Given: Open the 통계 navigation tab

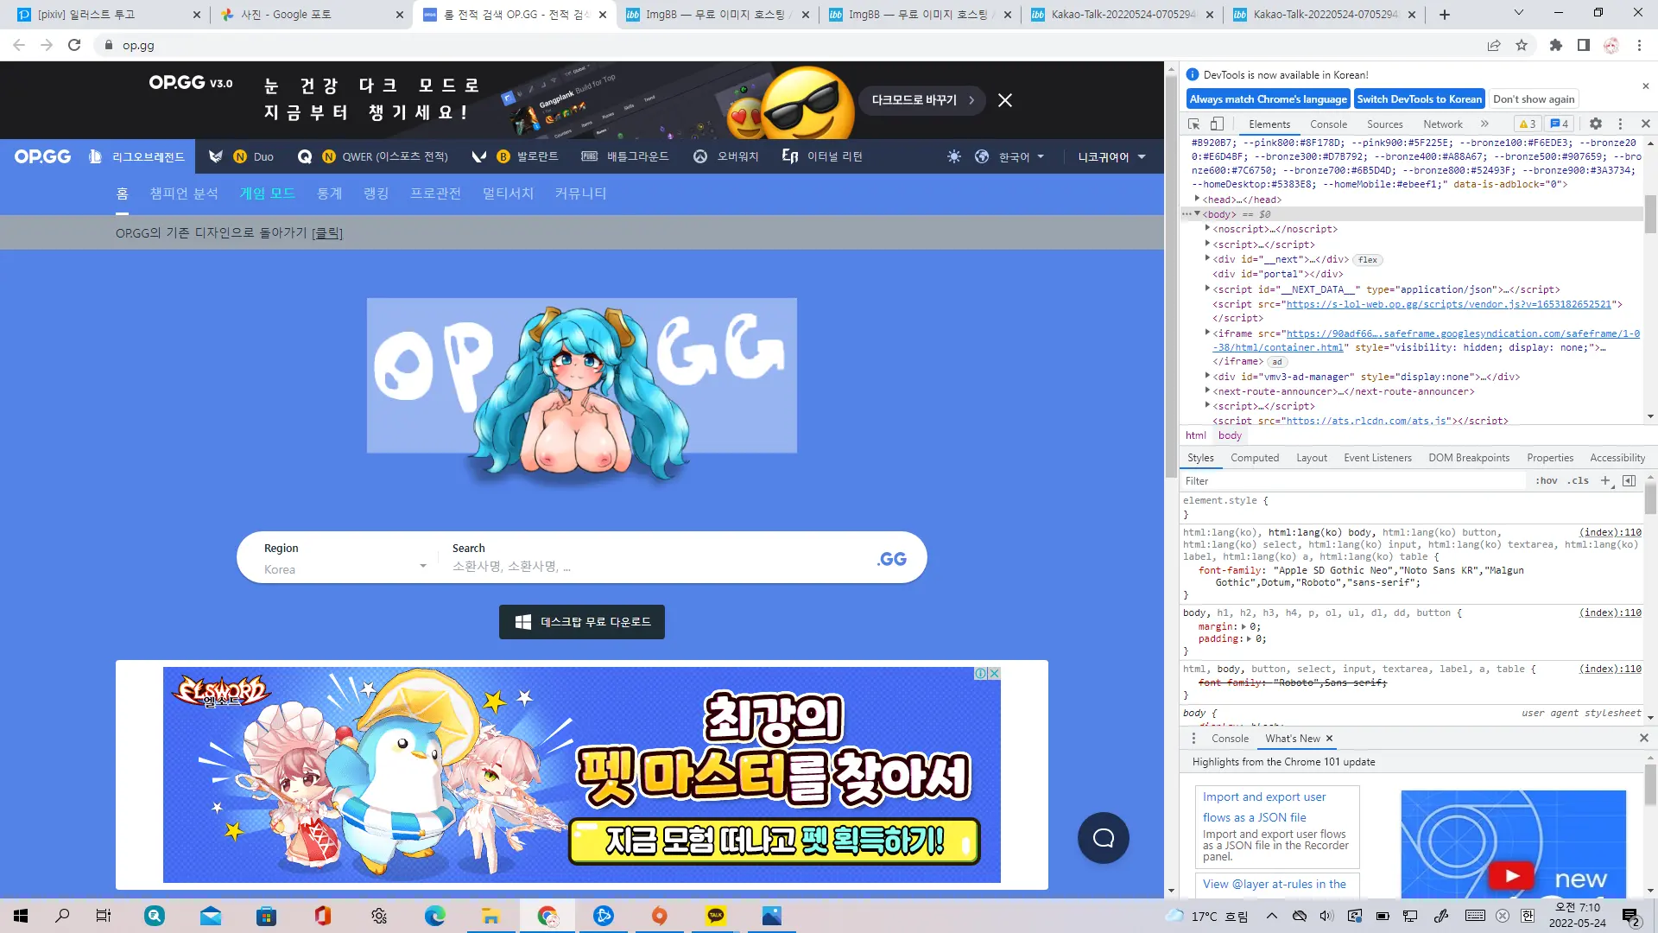Looking at the screenshot, I should pyautogui.click(x=329, y=194).
